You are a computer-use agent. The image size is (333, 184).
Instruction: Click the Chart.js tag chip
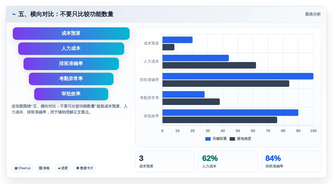23,168
